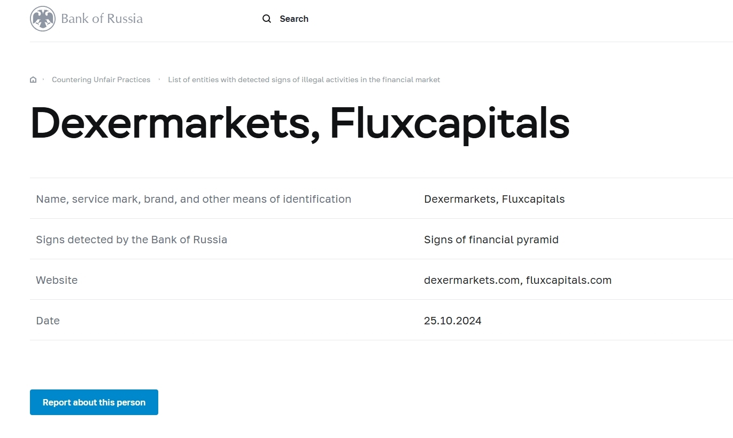Click the Dexermarkets, Fluxcapitals value in the table
The image size is (733, 438).
tap(494, 199)
